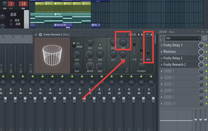208x131 pixels.
Task: Click the 低音 bass knob
Action: tap(113, 43)
